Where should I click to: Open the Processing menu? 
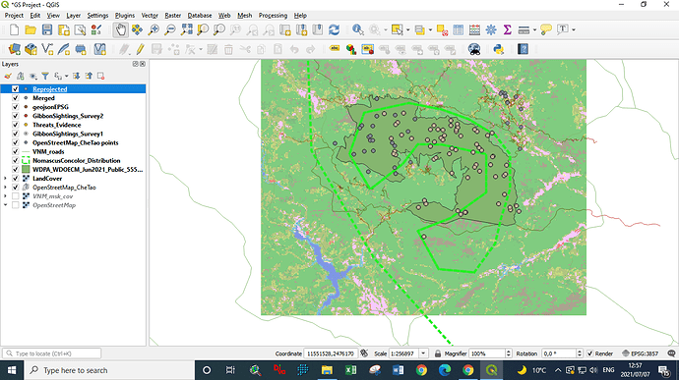(x=273, y=15)
